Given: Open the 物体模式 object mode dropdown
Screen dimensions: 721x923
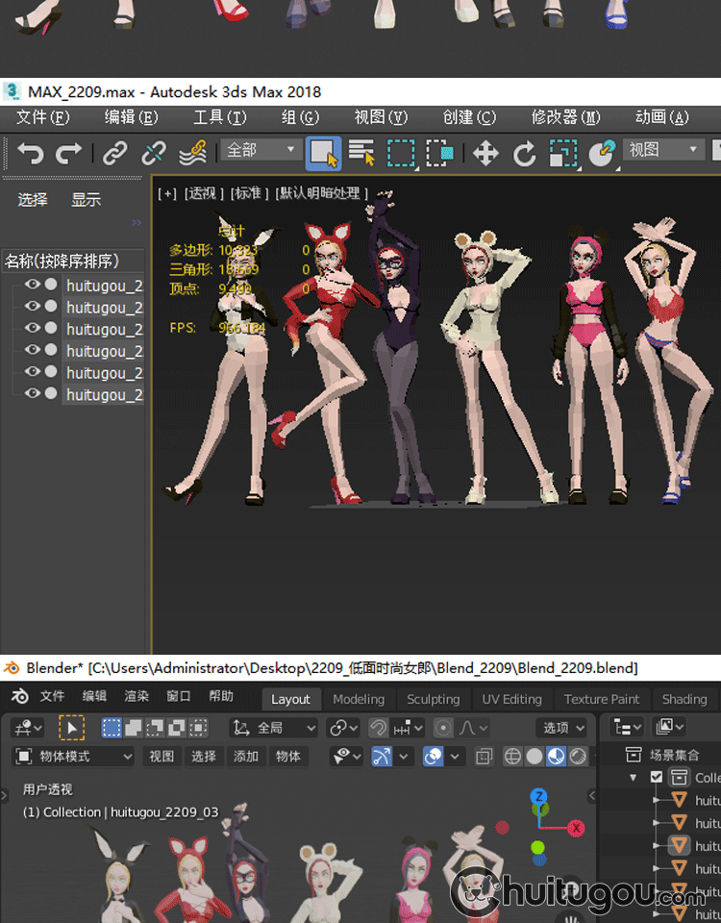Looking at the screenshot, I should [74, 757].
